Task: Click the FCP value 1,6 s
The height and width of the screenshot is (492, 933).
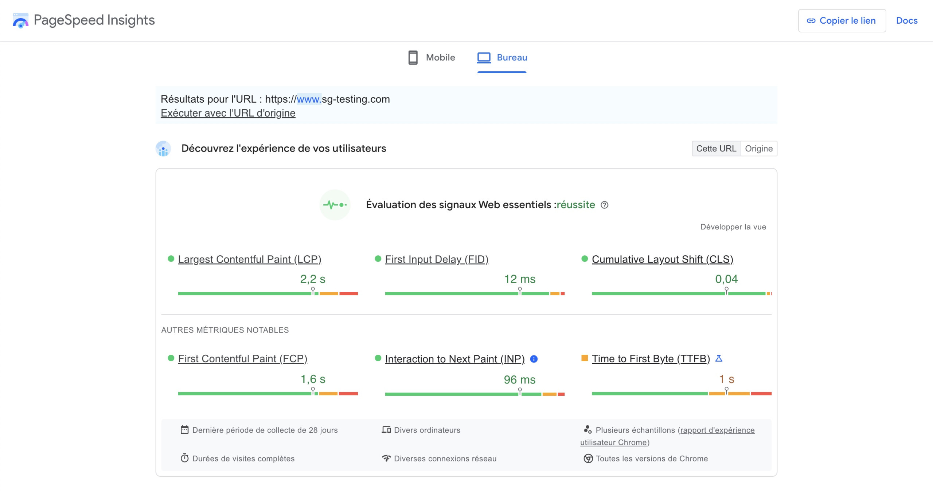Action: click(x=313, y=379)
